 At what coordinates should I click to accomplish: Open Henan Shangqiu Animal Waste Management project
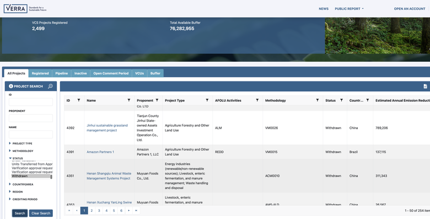[x=109, y=176]
